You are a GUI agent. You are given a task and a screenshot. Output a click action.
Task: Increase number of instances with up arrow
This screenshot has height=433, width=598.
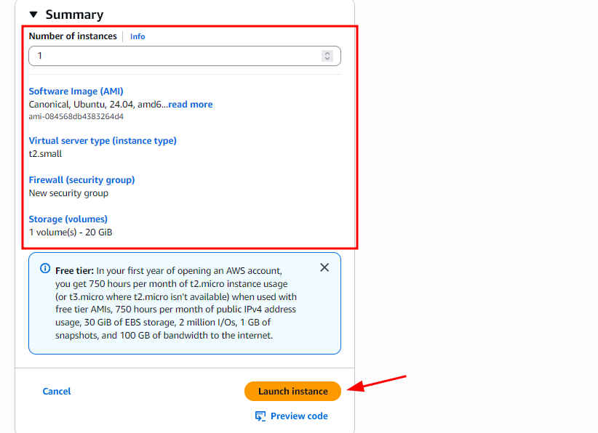[327, 53]
